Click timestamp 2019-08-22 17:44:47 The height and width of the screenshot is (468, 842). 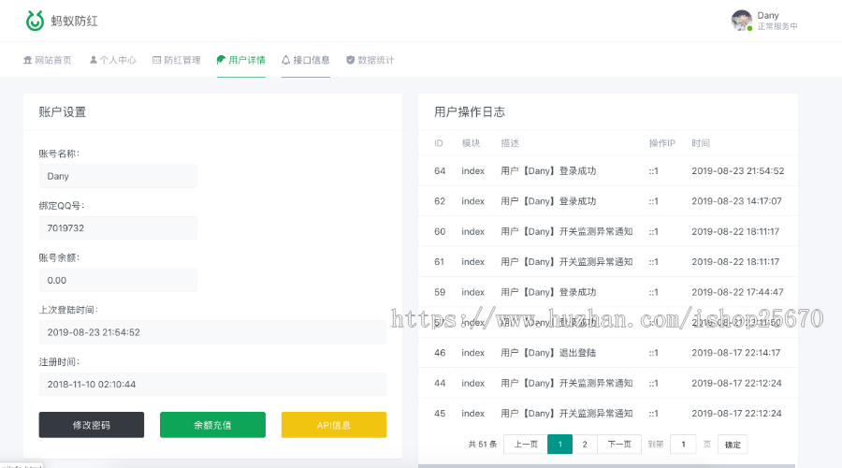pyautogui.click(x=737, y=292)
